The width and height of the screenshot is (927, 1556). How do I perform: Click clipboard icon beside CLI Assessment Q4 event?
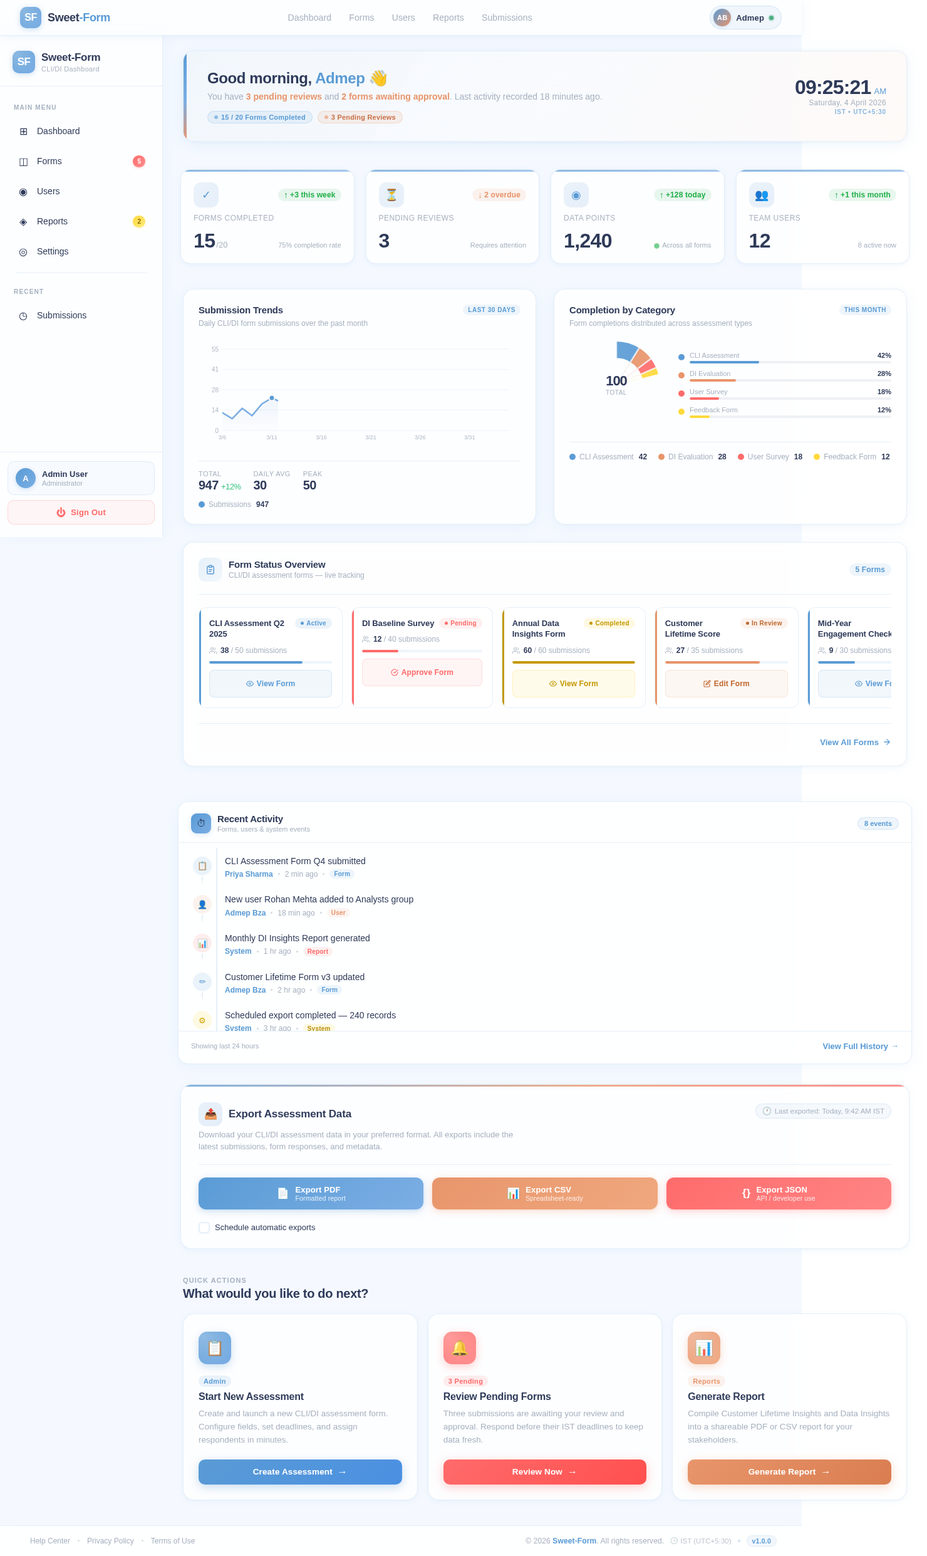[x=202, y=866]
